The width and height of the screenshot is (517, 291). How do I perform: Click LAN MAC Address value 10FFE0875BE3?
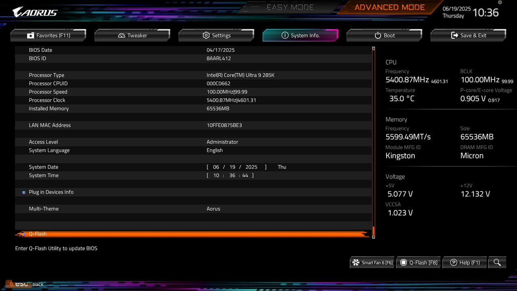(224, 125)
